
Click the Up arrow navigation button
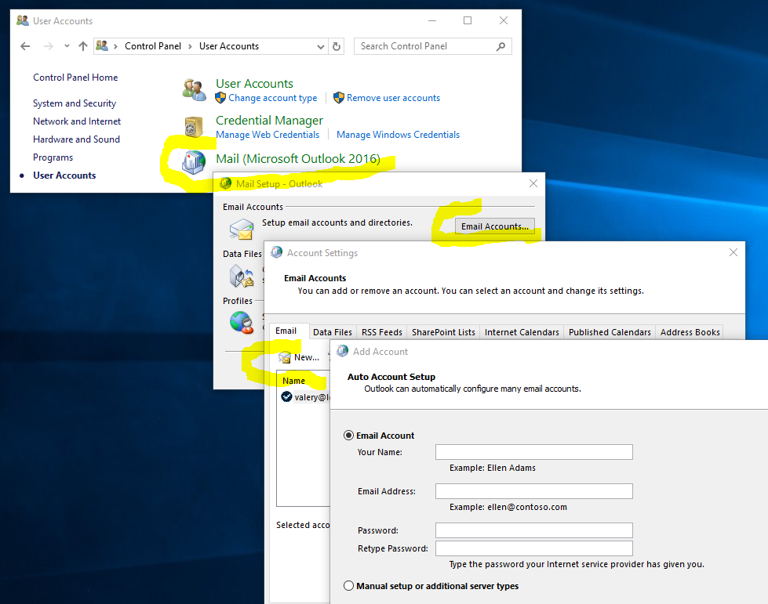[x=83, y=46]
